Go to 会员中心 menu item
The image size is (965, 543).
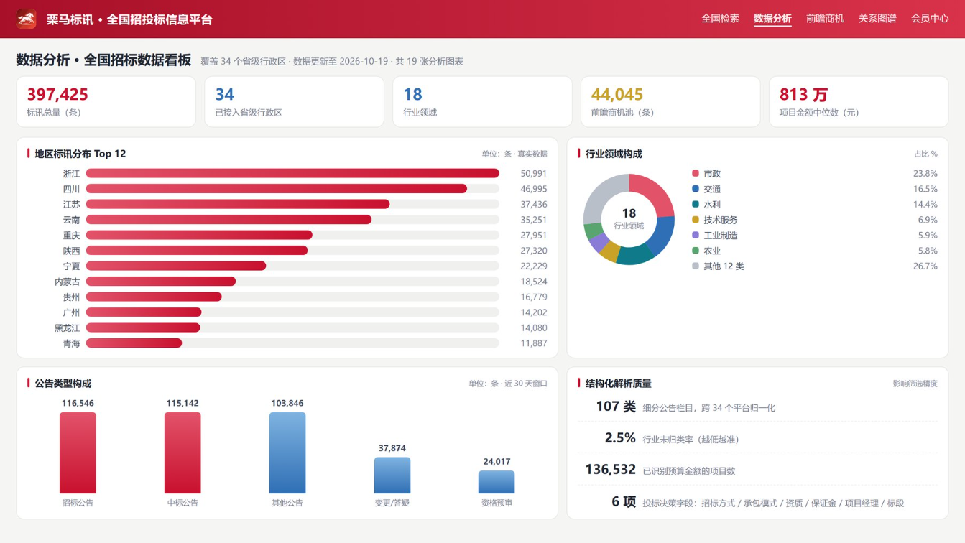930,19
